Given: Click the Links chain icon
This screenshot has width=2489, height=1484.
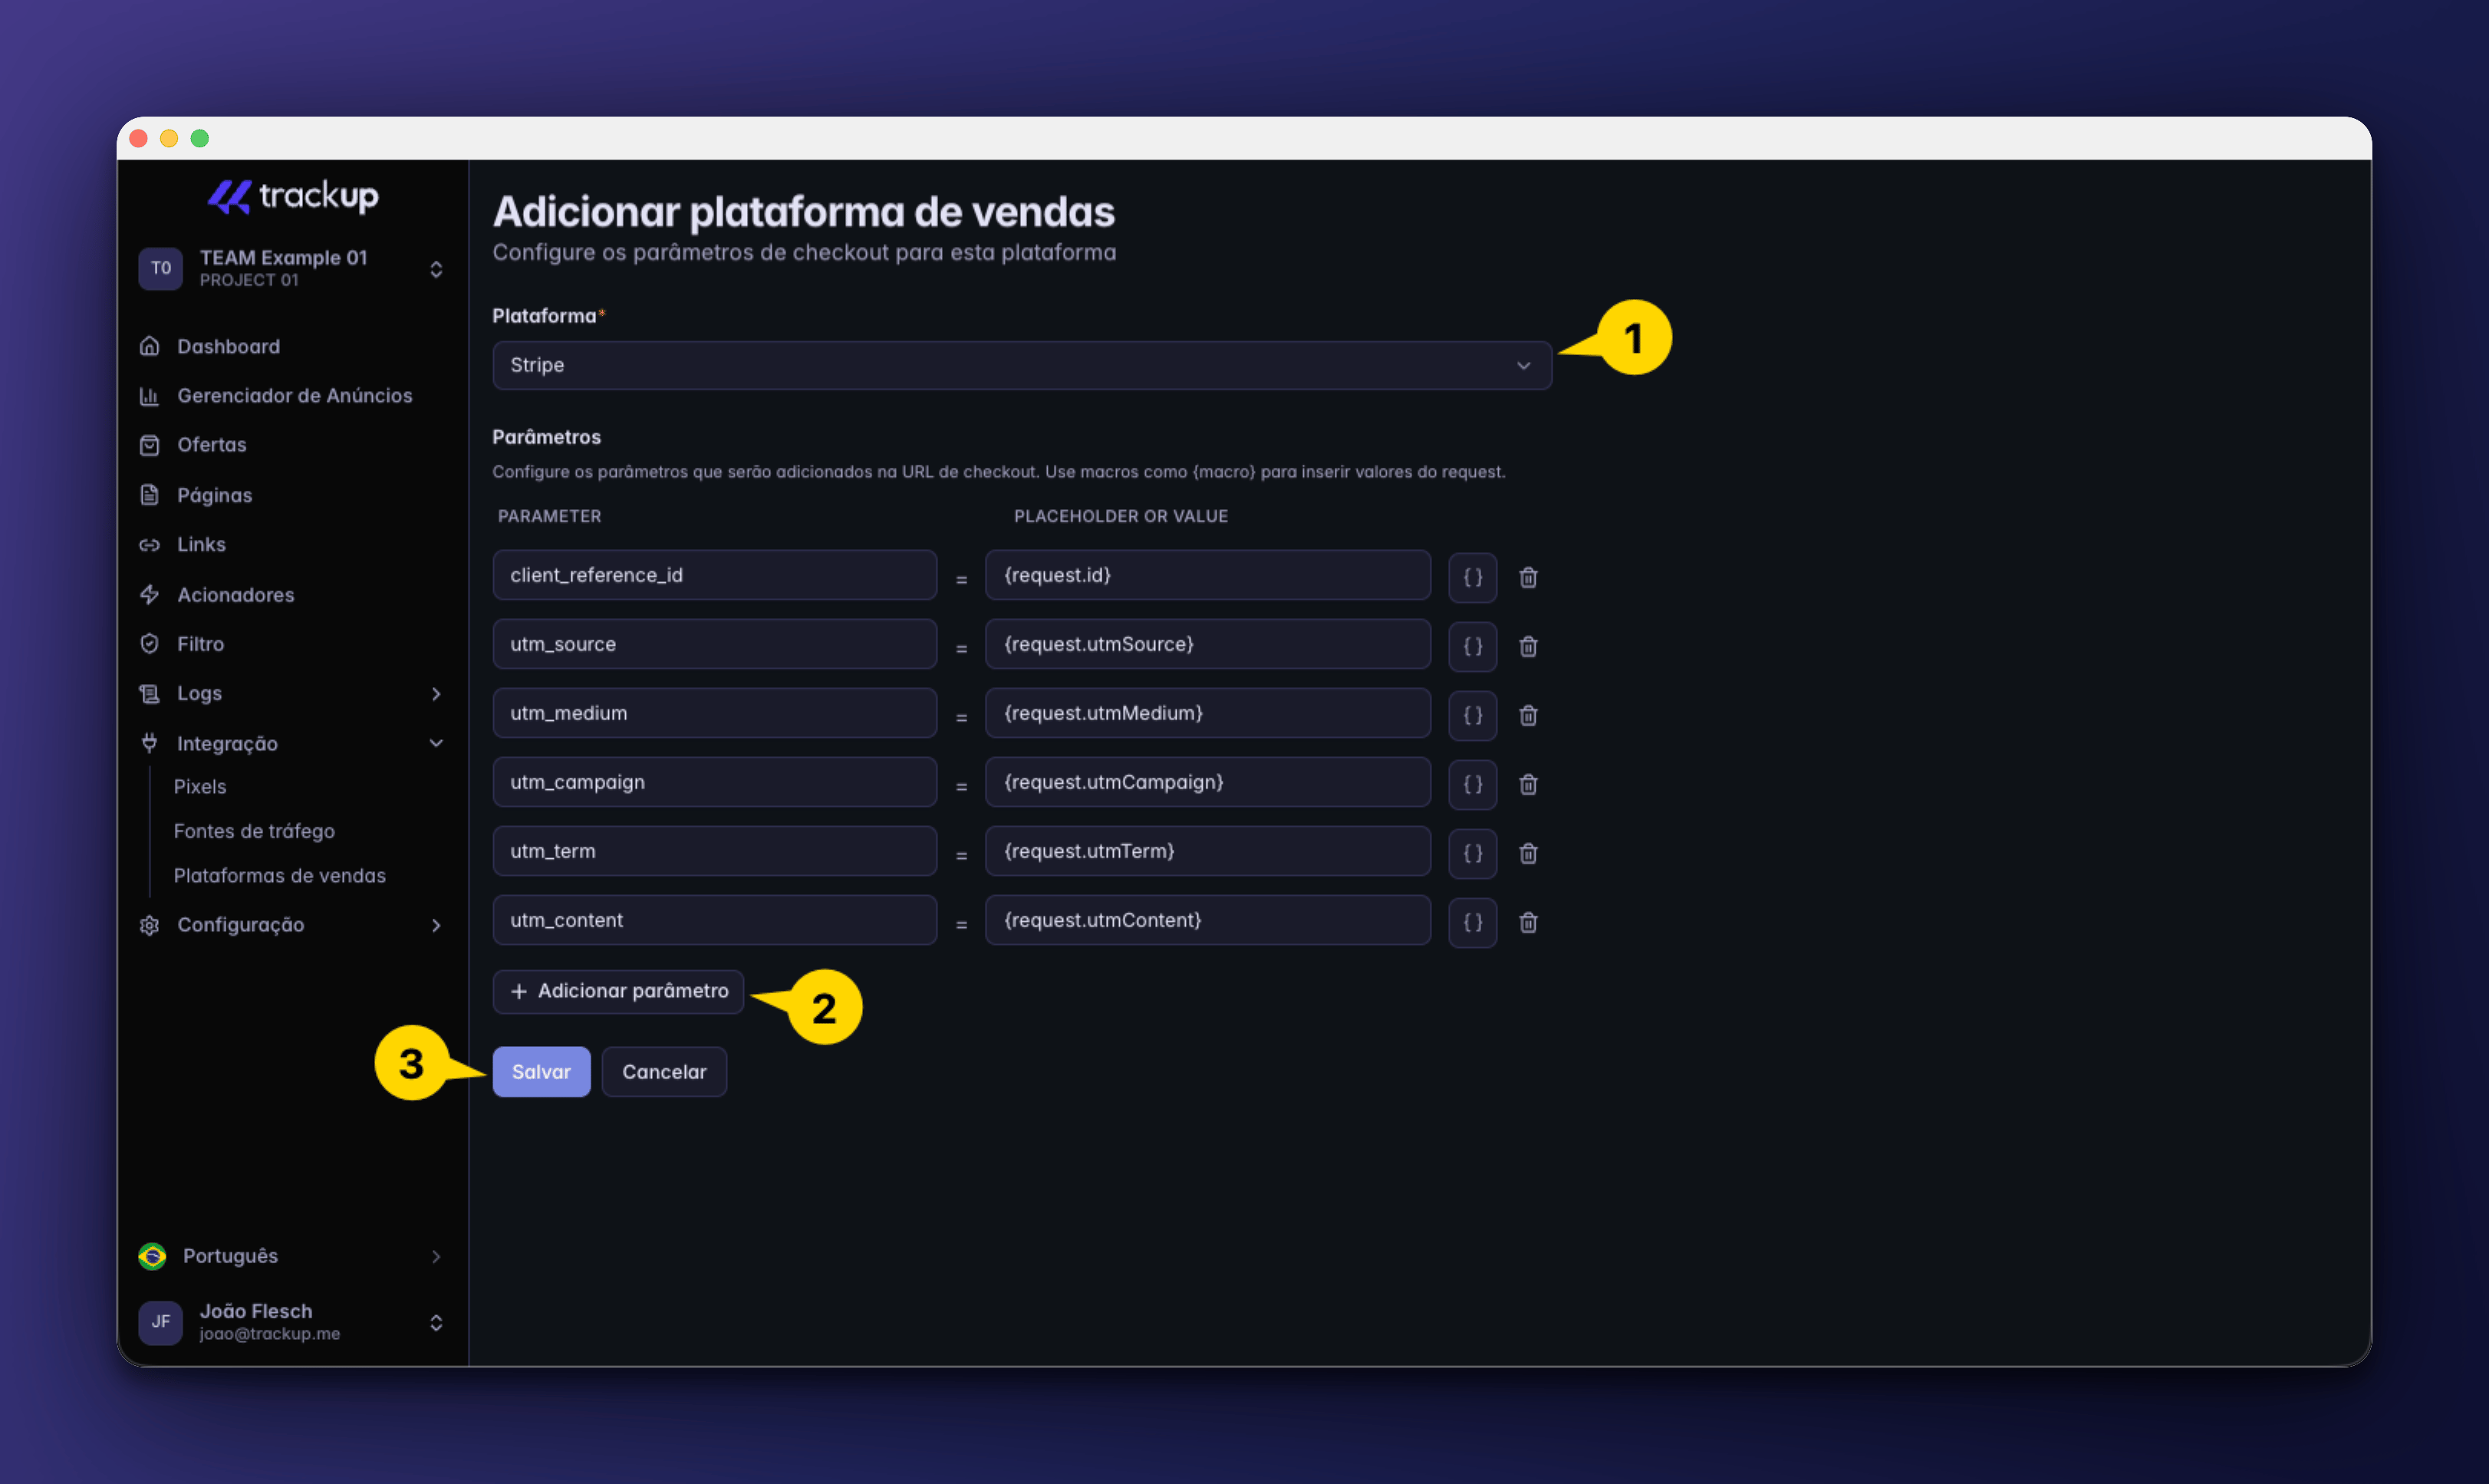Looking at the screenshot, I should click(150, 545).
